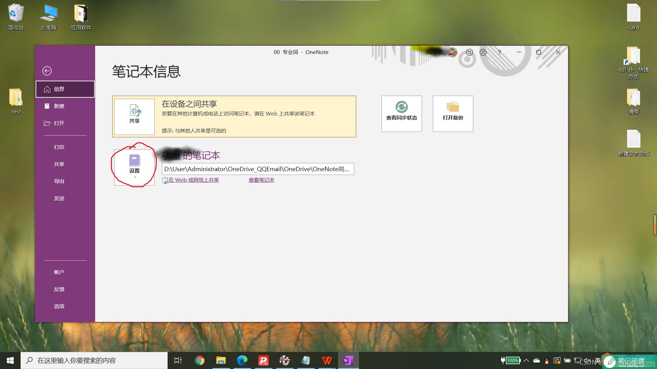Select 共享 (Share) in the sidebar
Viewport: 657px width, 369px height.
59,164
